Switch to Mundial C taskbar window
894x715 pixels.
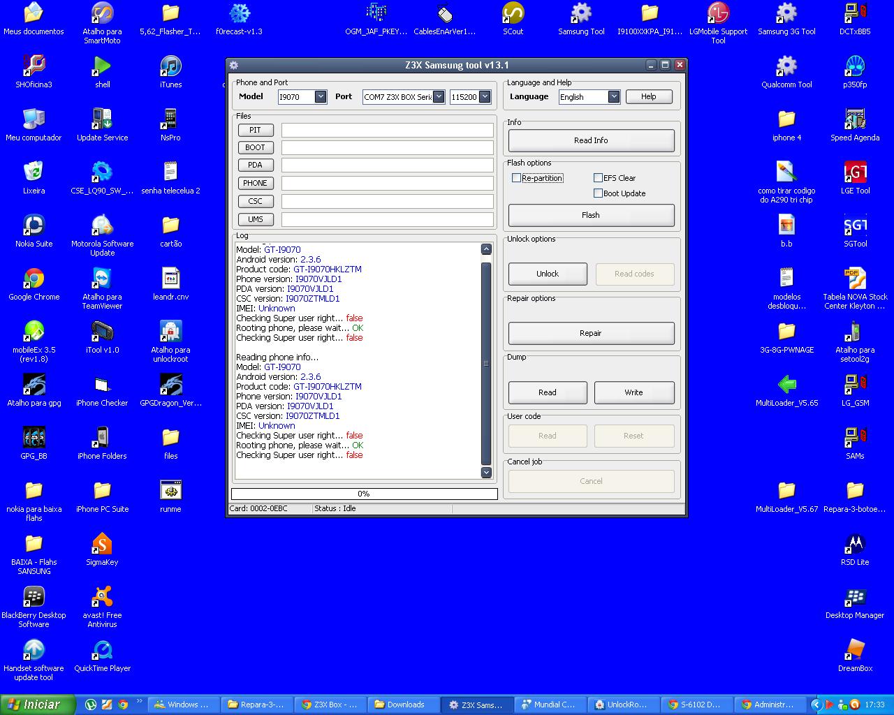coord(548,705)
